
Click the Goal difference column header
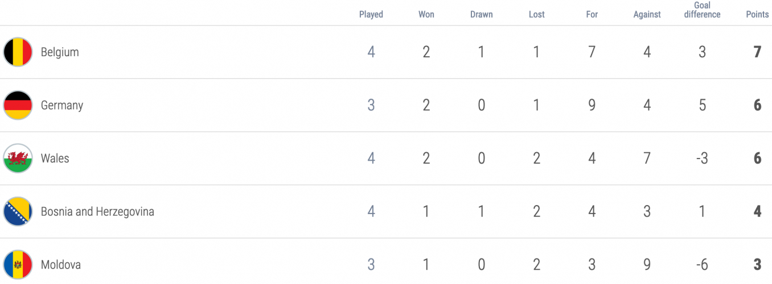tap(702, 10)
